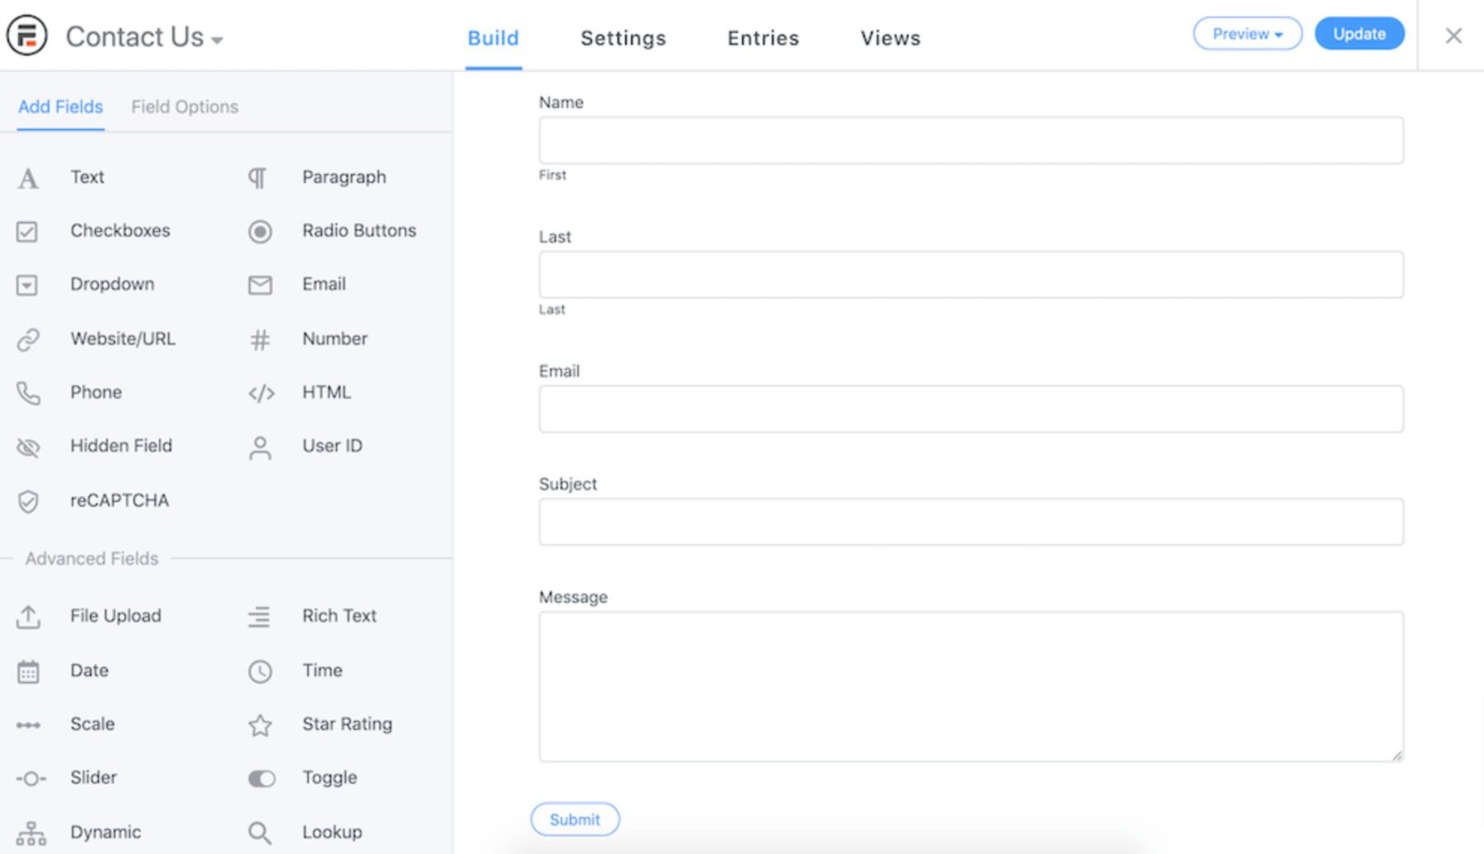Image resolution: width=1484 pixels, height=854 pixels.
Task: Add a Checkboxes field
Action: coord(120,231)
